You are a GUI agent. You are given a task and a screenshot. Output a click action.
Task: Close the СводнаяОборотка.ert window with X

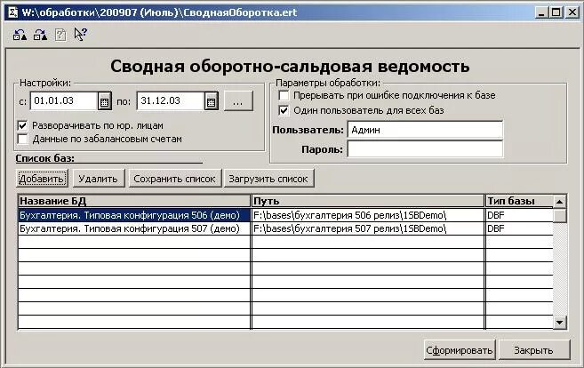(572, 12)
